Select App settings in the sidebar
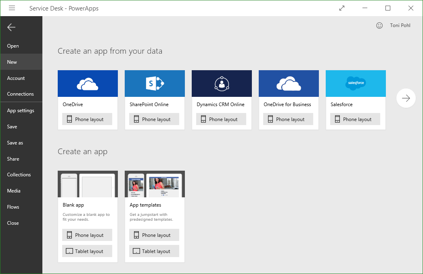423x274 pixels. click(x=21, y=111)
